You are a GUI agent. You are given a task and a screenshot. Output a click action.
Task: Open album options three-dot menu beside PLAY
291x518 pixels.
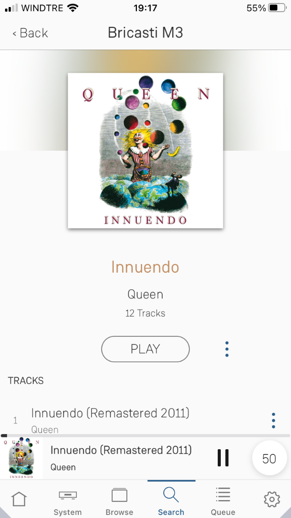[x=227, y=349]
